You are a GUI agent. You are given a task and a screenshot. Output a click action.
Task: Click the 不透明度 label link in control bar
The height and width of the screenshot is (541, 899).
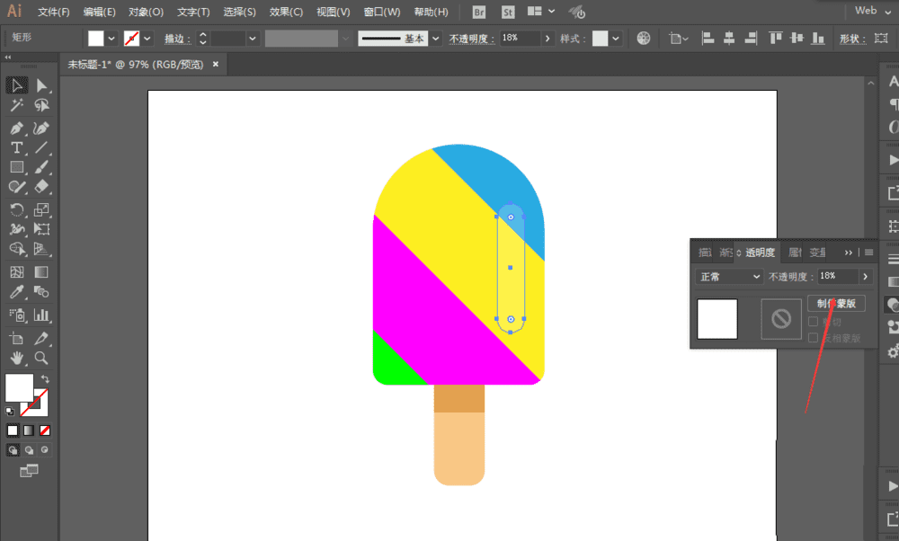tap(471, 39)
